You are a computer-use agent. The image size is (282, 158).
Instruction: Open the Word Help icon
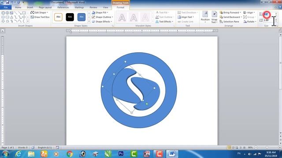pos(280,7)
